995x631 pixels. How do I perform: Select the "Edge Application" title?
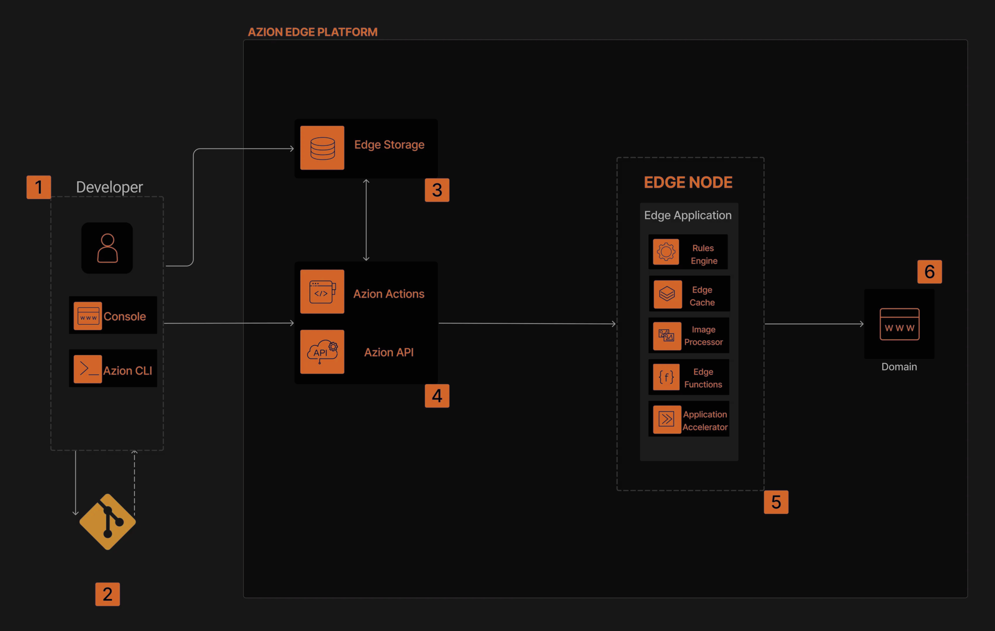pyautogui.click(x=688, y=215)
